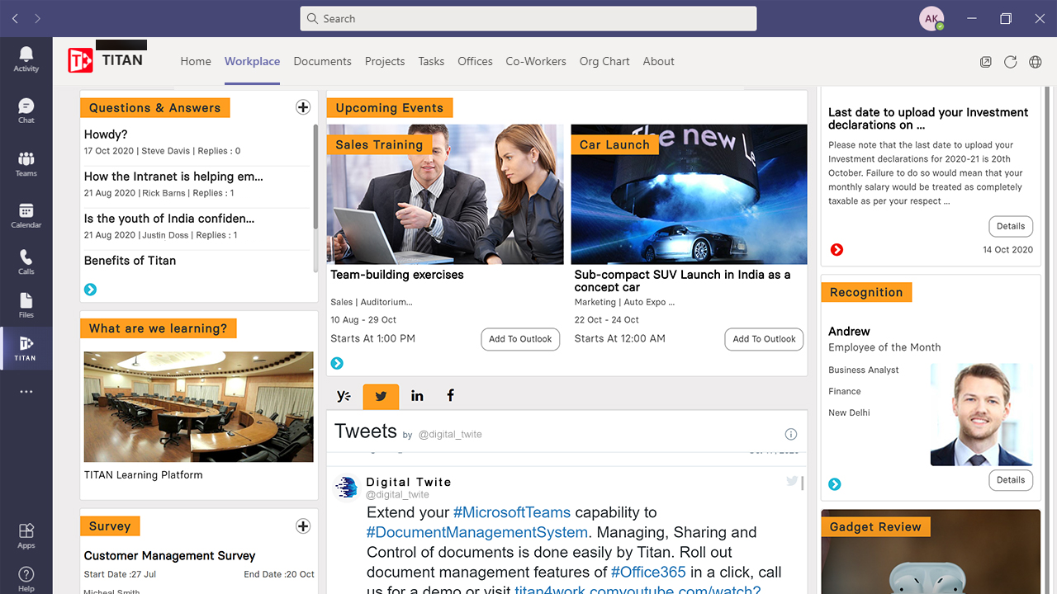
Task: Switch to the Facebook social feed
Action: pyautogui.click(x=450, y=396)
